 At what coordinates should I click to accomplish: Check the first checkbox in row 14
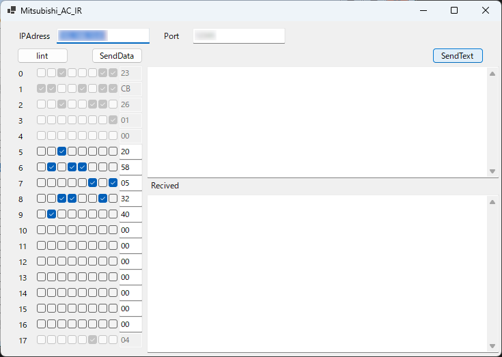click(41, 292)
